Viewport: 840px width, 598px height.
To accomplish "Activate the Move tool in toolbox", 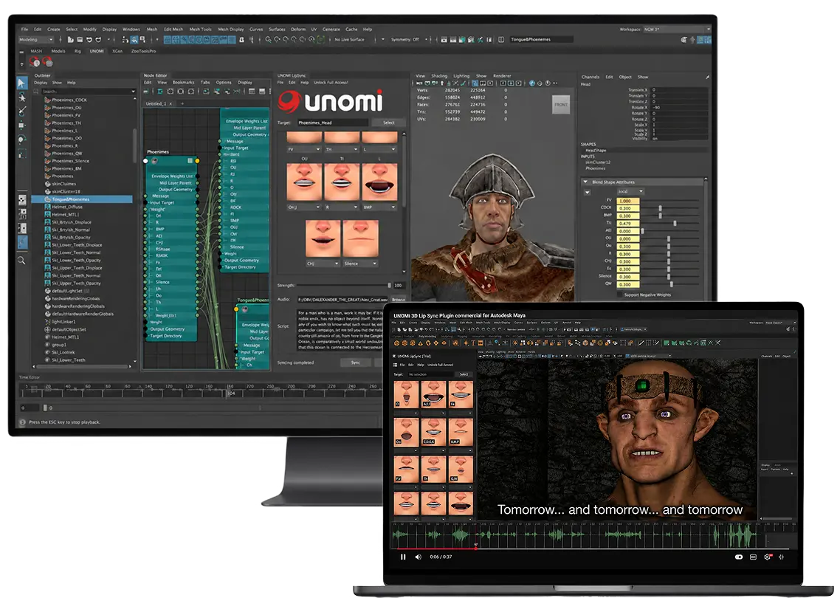I will tap(22, 126).
